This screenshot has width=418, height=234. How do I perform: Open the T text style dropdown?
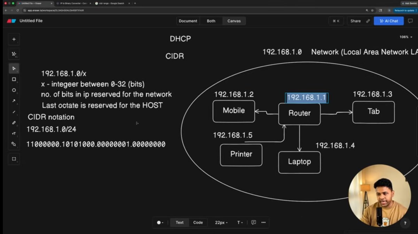(x=240, y=223)
